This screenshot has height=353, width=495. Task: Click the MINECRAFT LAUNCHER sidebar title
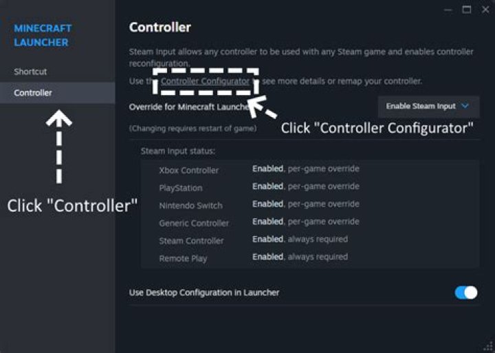point(43,35)
